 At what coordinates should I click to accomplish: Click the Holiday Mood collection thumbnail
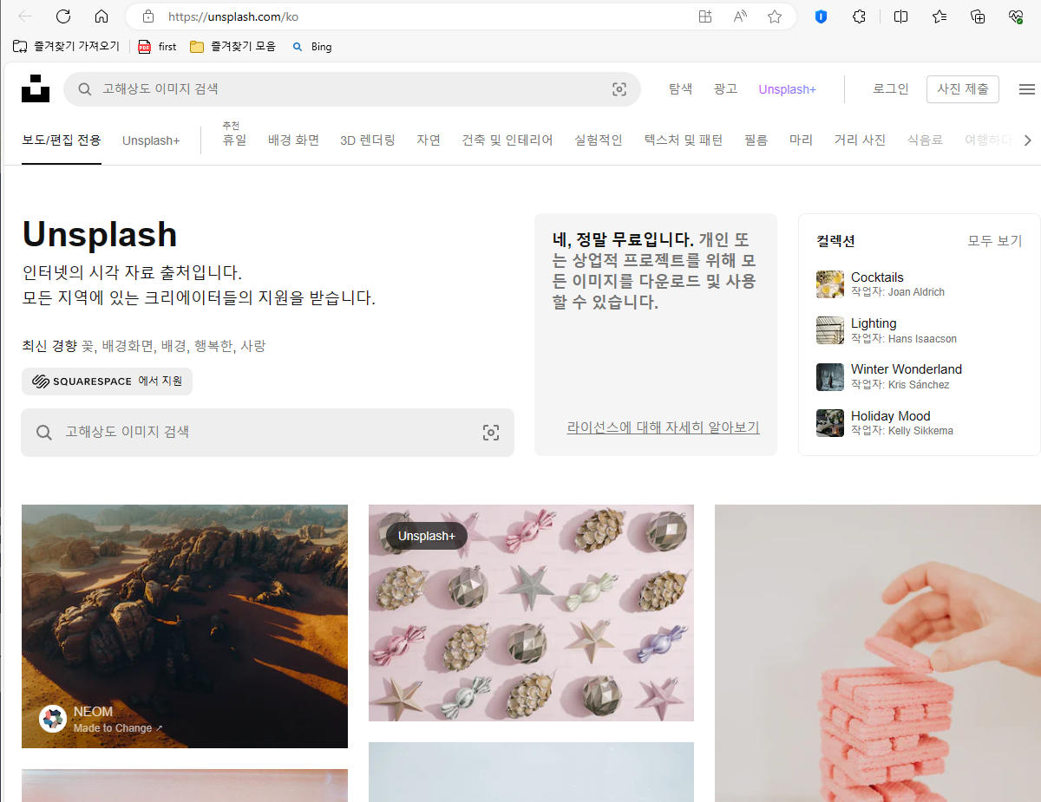click(830, 423)
